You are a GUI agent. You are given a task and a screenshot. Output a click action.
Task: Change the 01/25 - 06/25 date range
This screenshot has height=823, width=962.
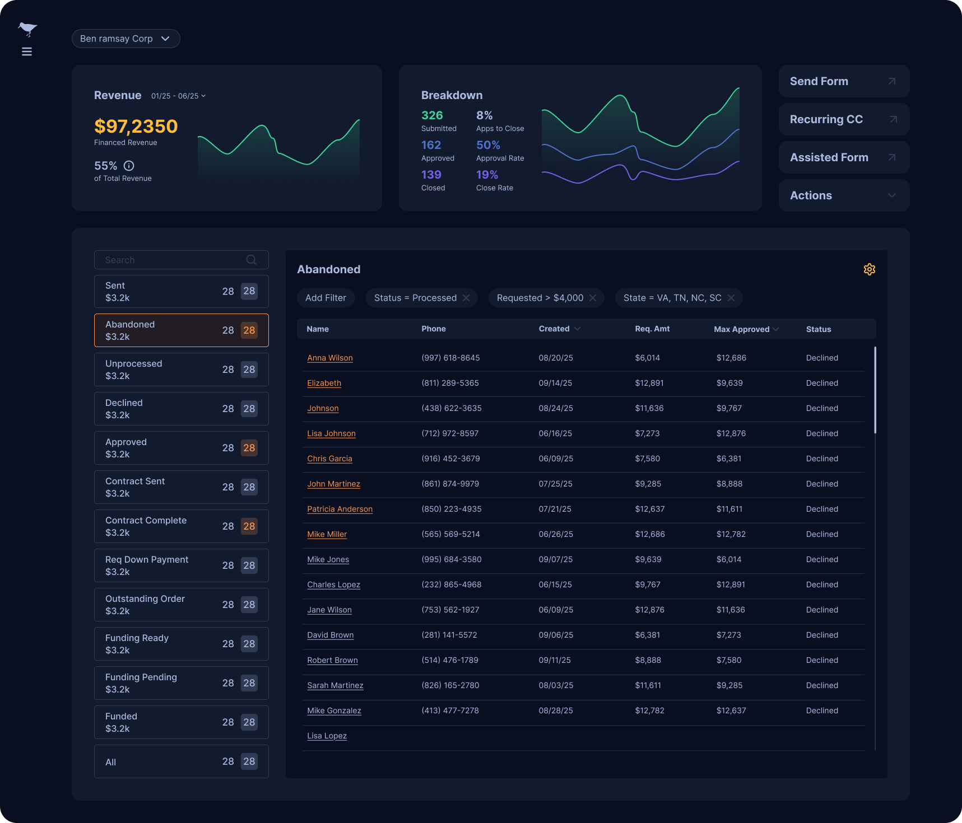point(178,96)
